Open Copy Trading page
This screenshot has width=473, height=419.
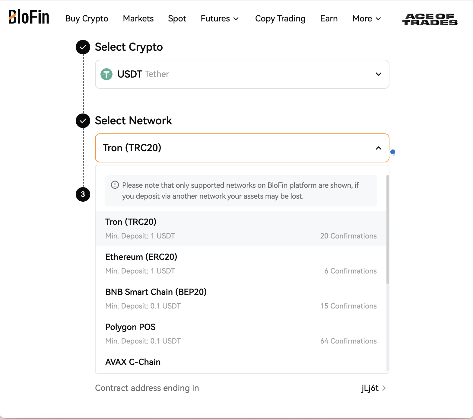tap(280, 18)
